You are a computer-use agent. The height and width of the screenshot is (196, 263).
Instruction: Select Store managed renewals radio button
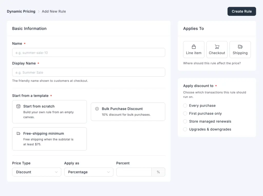(185, 121)
